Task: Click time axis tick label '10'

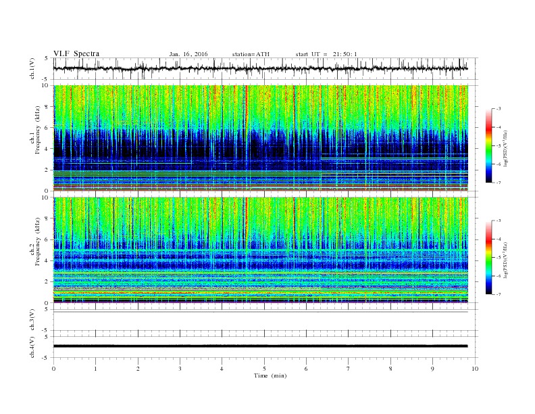Action: click(x=475, y=369)
